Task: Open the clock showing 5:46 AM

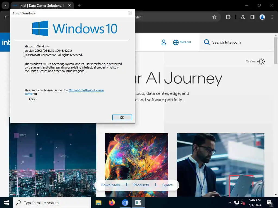Action: click(255, 203)
